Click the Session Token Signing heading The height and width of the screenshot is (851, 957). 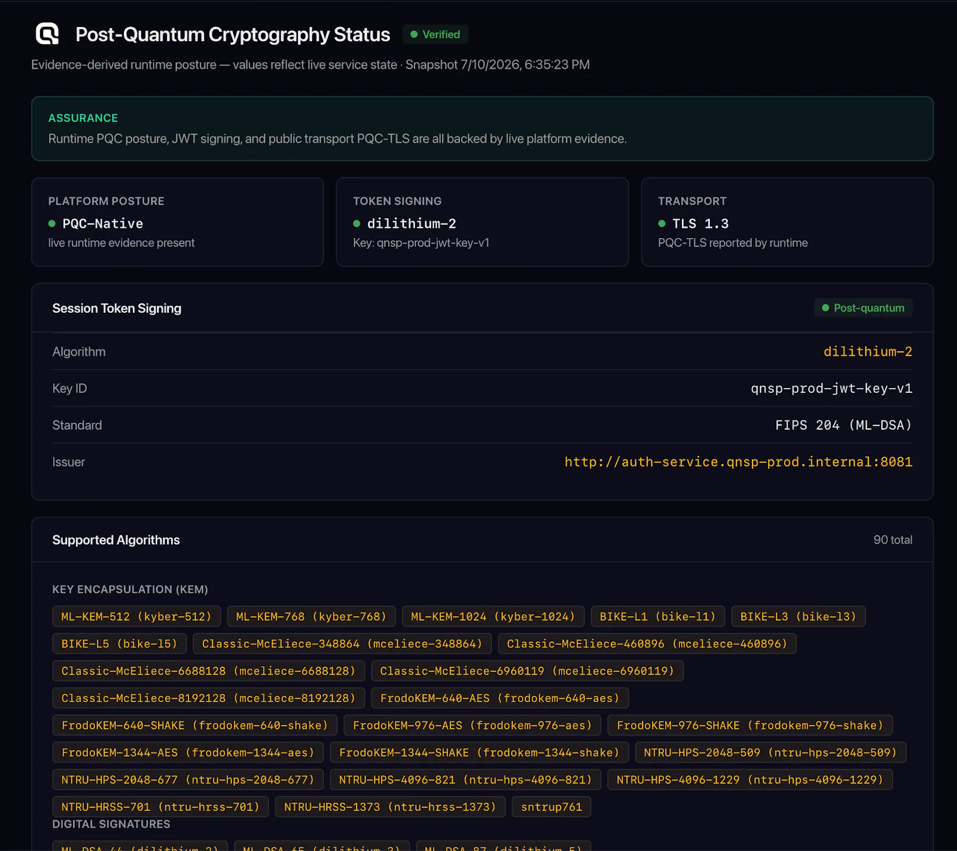(117, 309)
